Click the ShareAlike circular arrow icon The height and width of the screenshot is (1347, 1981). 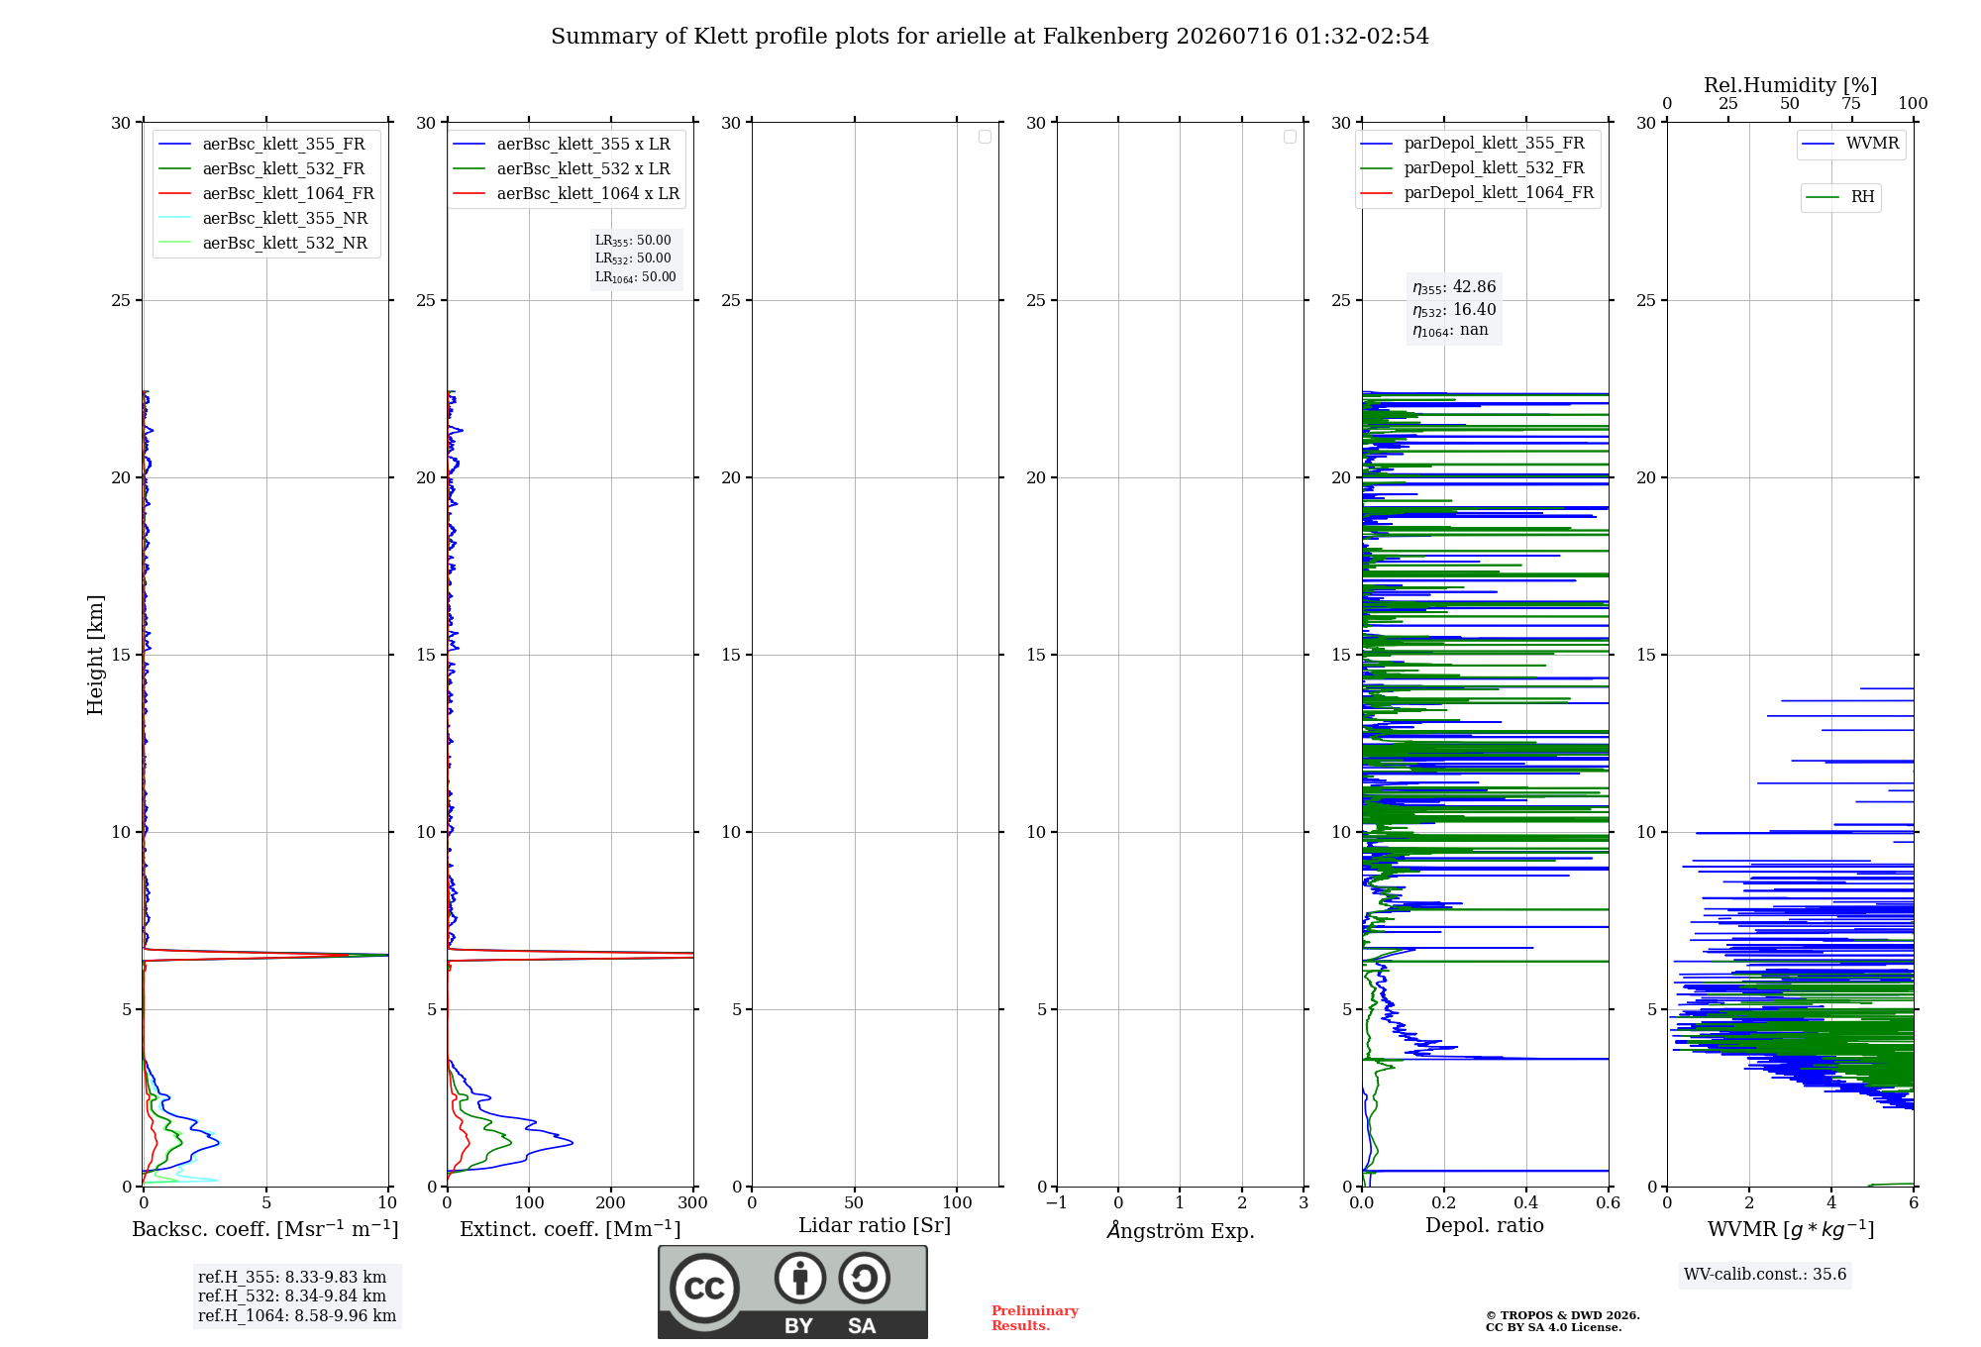coord(864,1278)
